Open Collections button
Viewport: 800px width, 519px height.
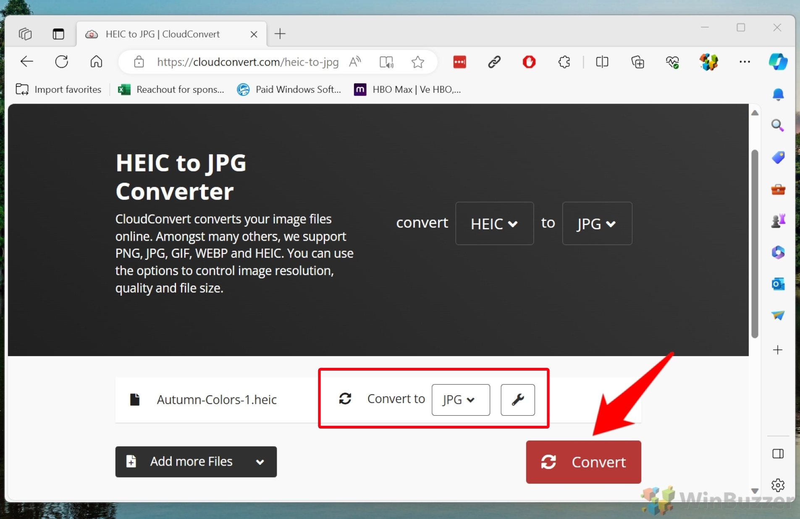click(637, 62)
